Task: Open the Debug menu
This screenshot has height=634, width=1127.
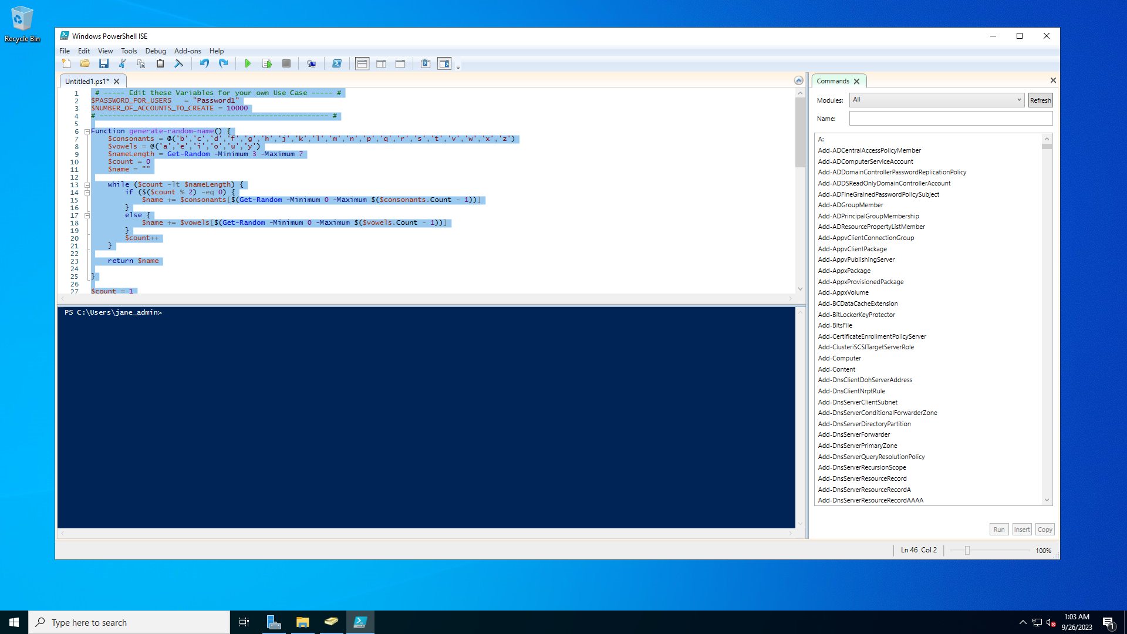Action: click(155, 50)
